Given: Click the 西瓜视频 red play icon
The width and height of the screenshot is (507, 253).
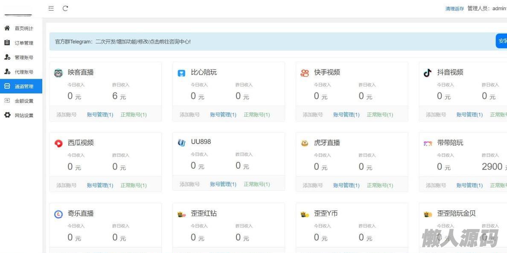Looking at the screenshot, I should pos(58,144).
